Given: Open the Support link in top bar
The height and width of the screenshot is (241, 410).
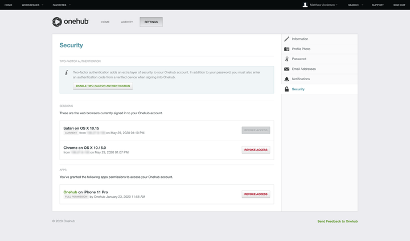Looking at the screenshot, I should tap(378, 5).
